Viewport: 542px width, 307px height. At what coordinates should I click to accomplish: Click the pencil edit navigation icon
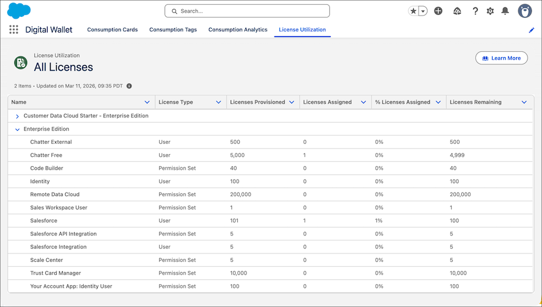[531, 30]
